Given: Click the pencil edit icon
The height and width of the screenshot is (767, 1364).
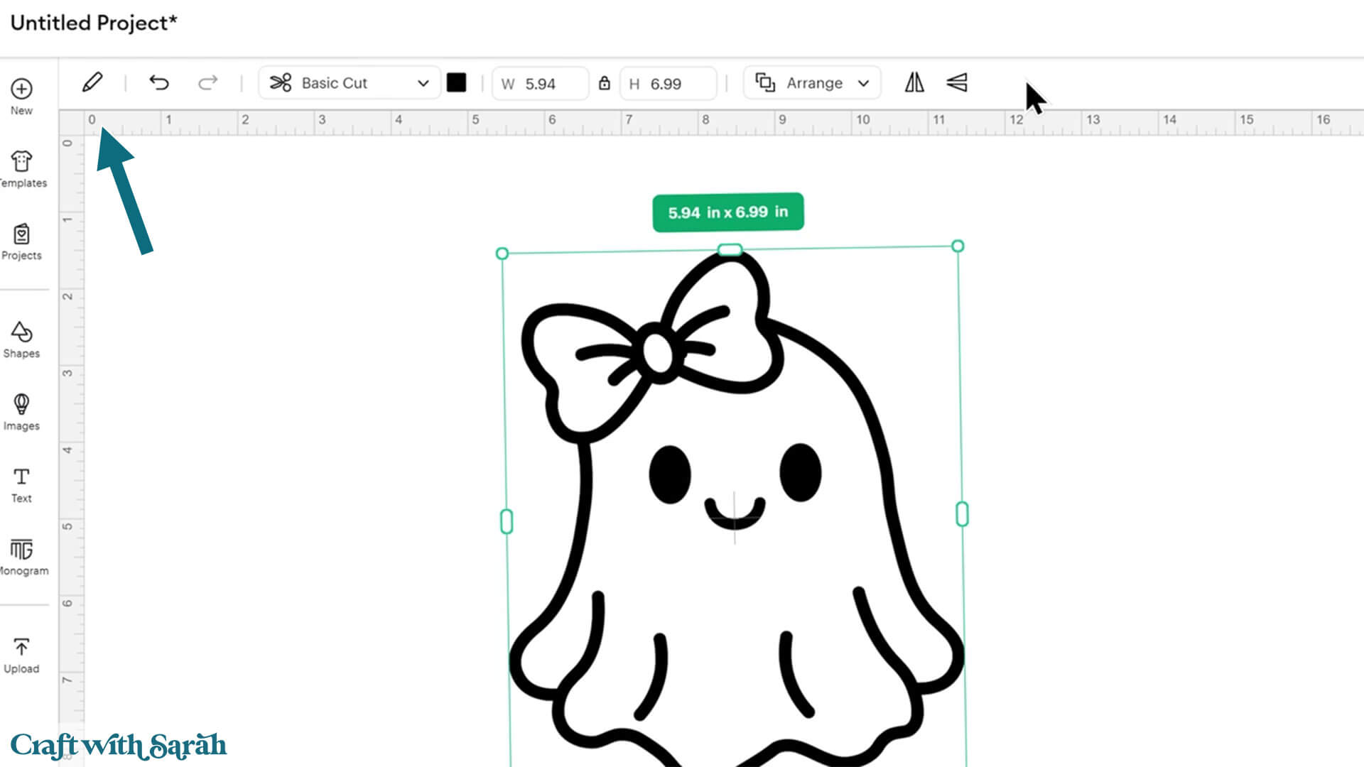Looking at the screenshot, I should [x=92, y=82].
